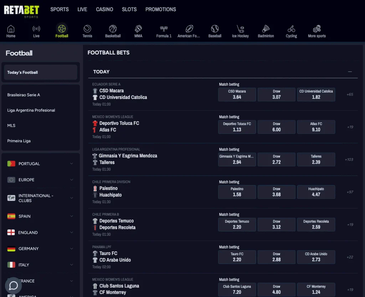Viewport: 365px width, 297px height.
Task: Select the Formula 1 flags icon
Action: [x=164, y=29]
